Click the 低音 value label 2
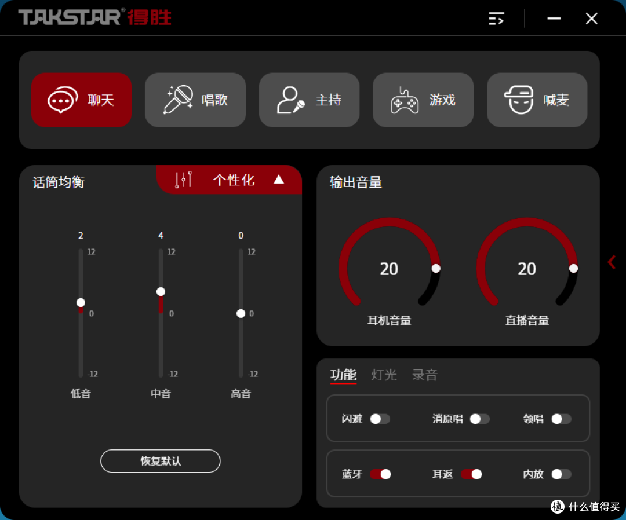 [81, 235]
